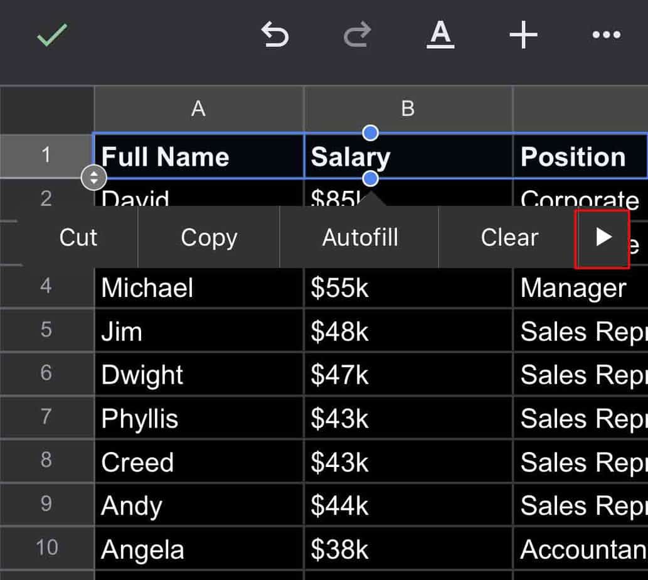
Task: Tap the green checkmark to confirm
Action: 52,35
